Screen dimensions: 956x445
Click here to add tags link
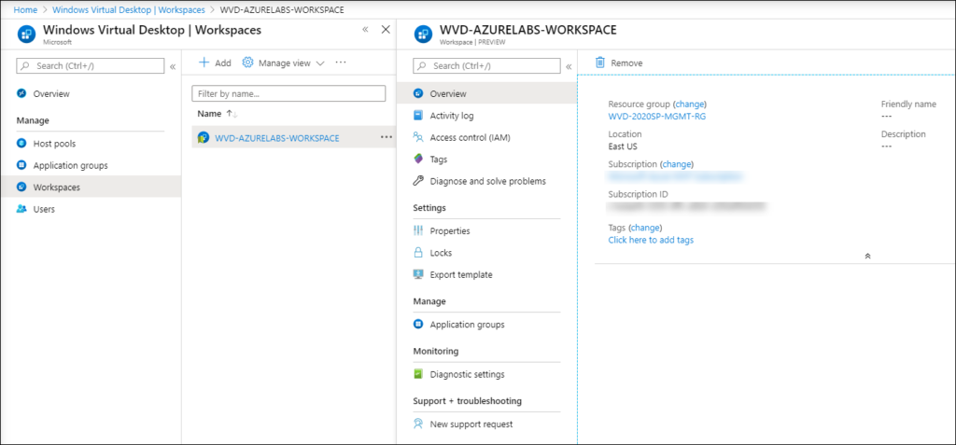[651, 240]
